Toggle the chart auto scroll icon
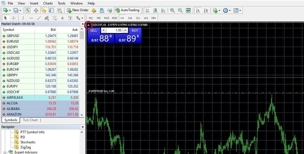Screen dimensions: 304x154 pyautogui.click(x=198, y=10)
